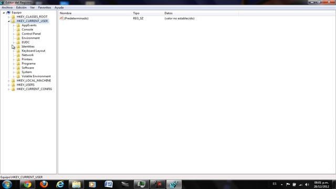Select the Keyboard Layout key label
The width and height of the screenshot is (336, 189).
point(34,51)
